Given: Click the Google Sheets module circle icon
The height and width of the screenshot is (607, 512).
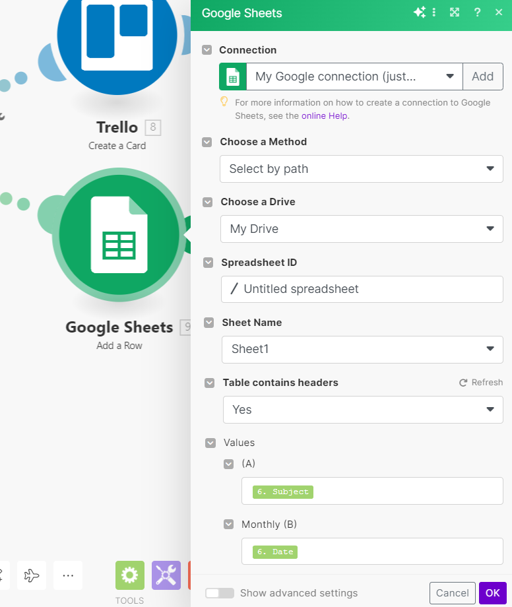Looking at the screenshot, I should [x=119, y=235].
